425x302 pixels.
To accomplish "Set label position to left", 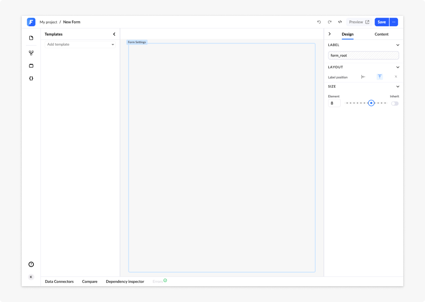I will click(363, 77).
